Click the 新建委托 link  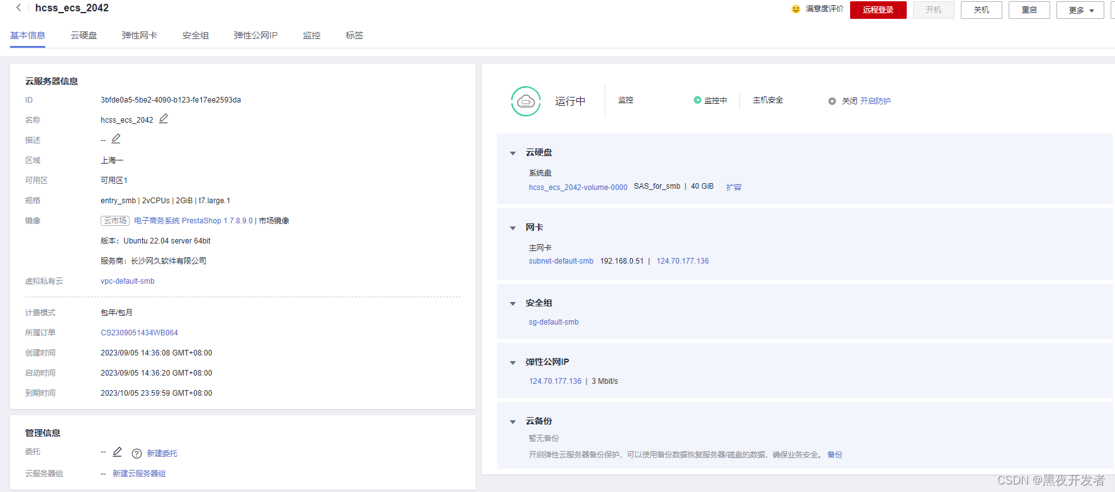pos(162,453)
